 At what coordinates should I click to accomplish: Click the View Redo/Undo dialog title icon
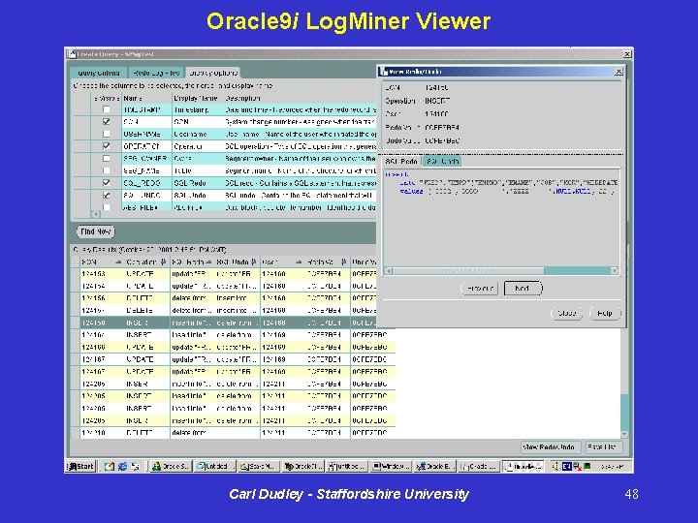(384, 72)
